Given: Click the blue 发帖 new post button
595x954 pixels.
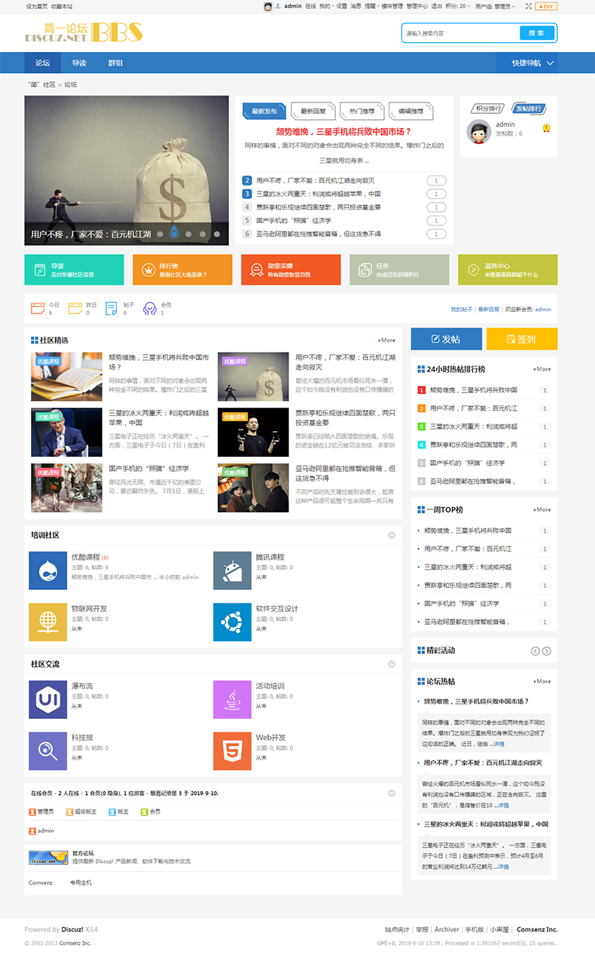Looking at the screenshot, I should (447, 339).
